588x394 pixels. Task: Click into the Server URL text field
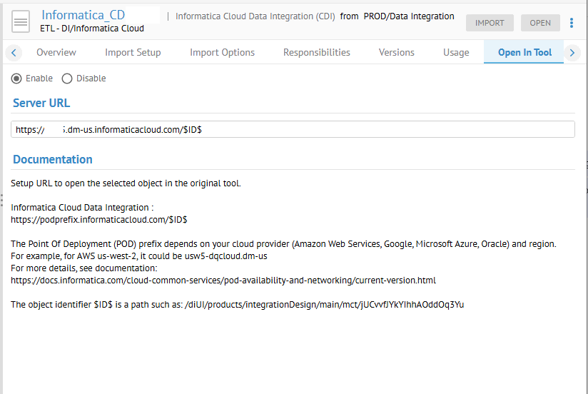pyautogui.click(x=293, y=130)
